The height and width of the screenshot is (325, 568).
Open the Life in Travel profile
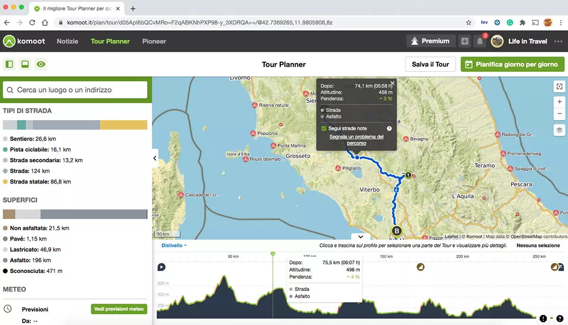coord(519,41)
